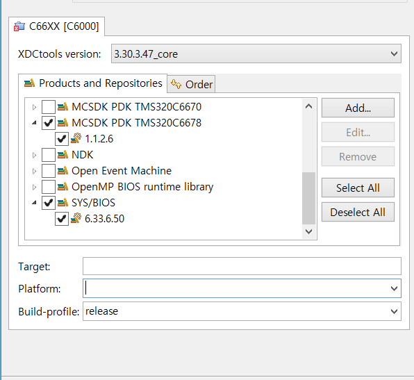Click the Add... button
This screenshot has width=414, height=380.
[x=358, y=108]
